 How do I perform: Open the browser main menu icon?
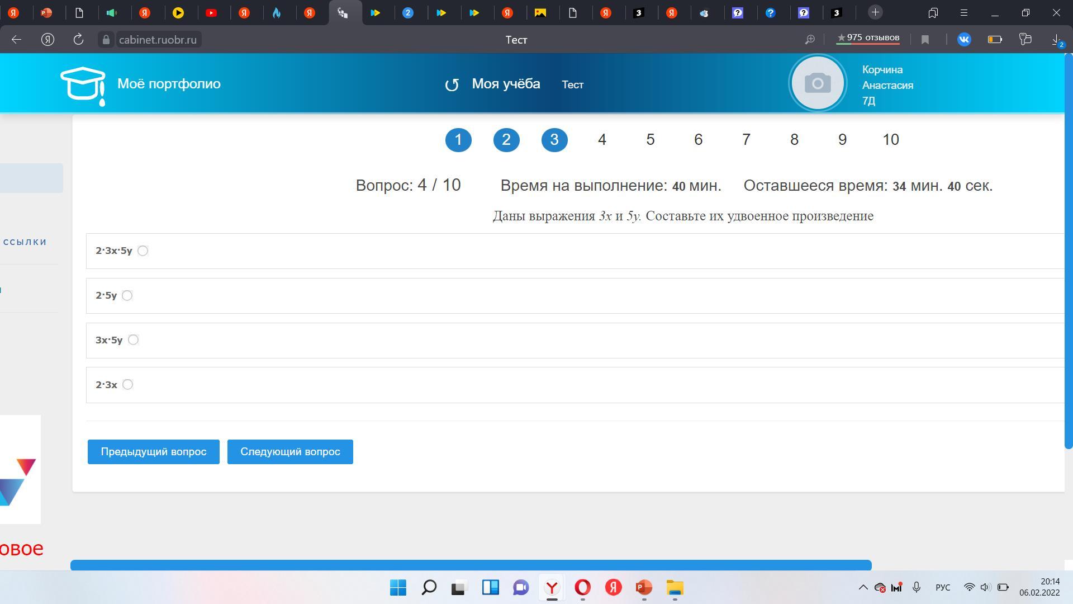(963, 13)
